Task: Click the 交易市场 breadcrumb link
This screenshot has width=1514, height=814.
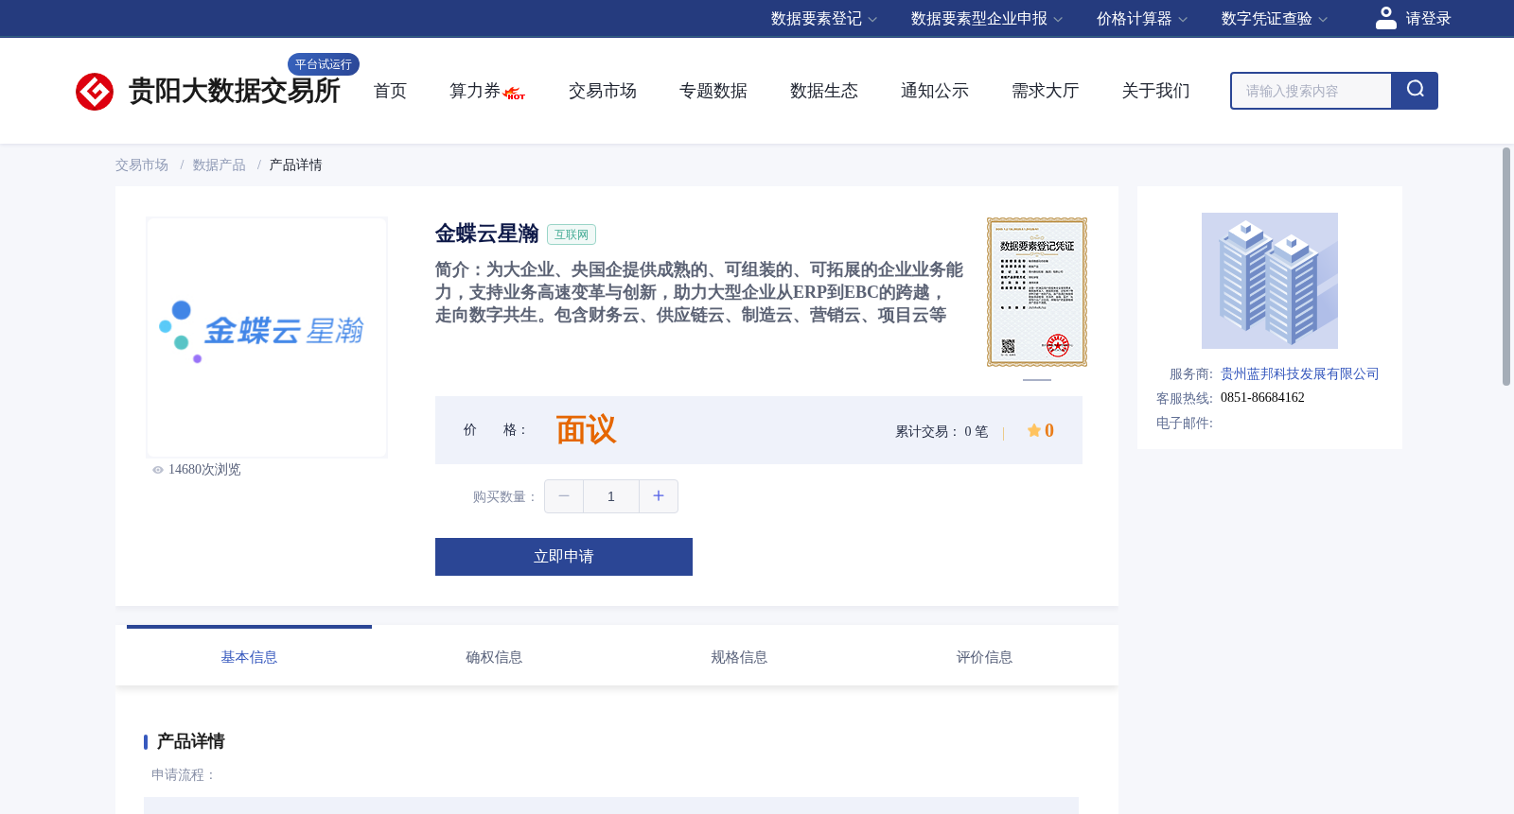Action: 142,165
